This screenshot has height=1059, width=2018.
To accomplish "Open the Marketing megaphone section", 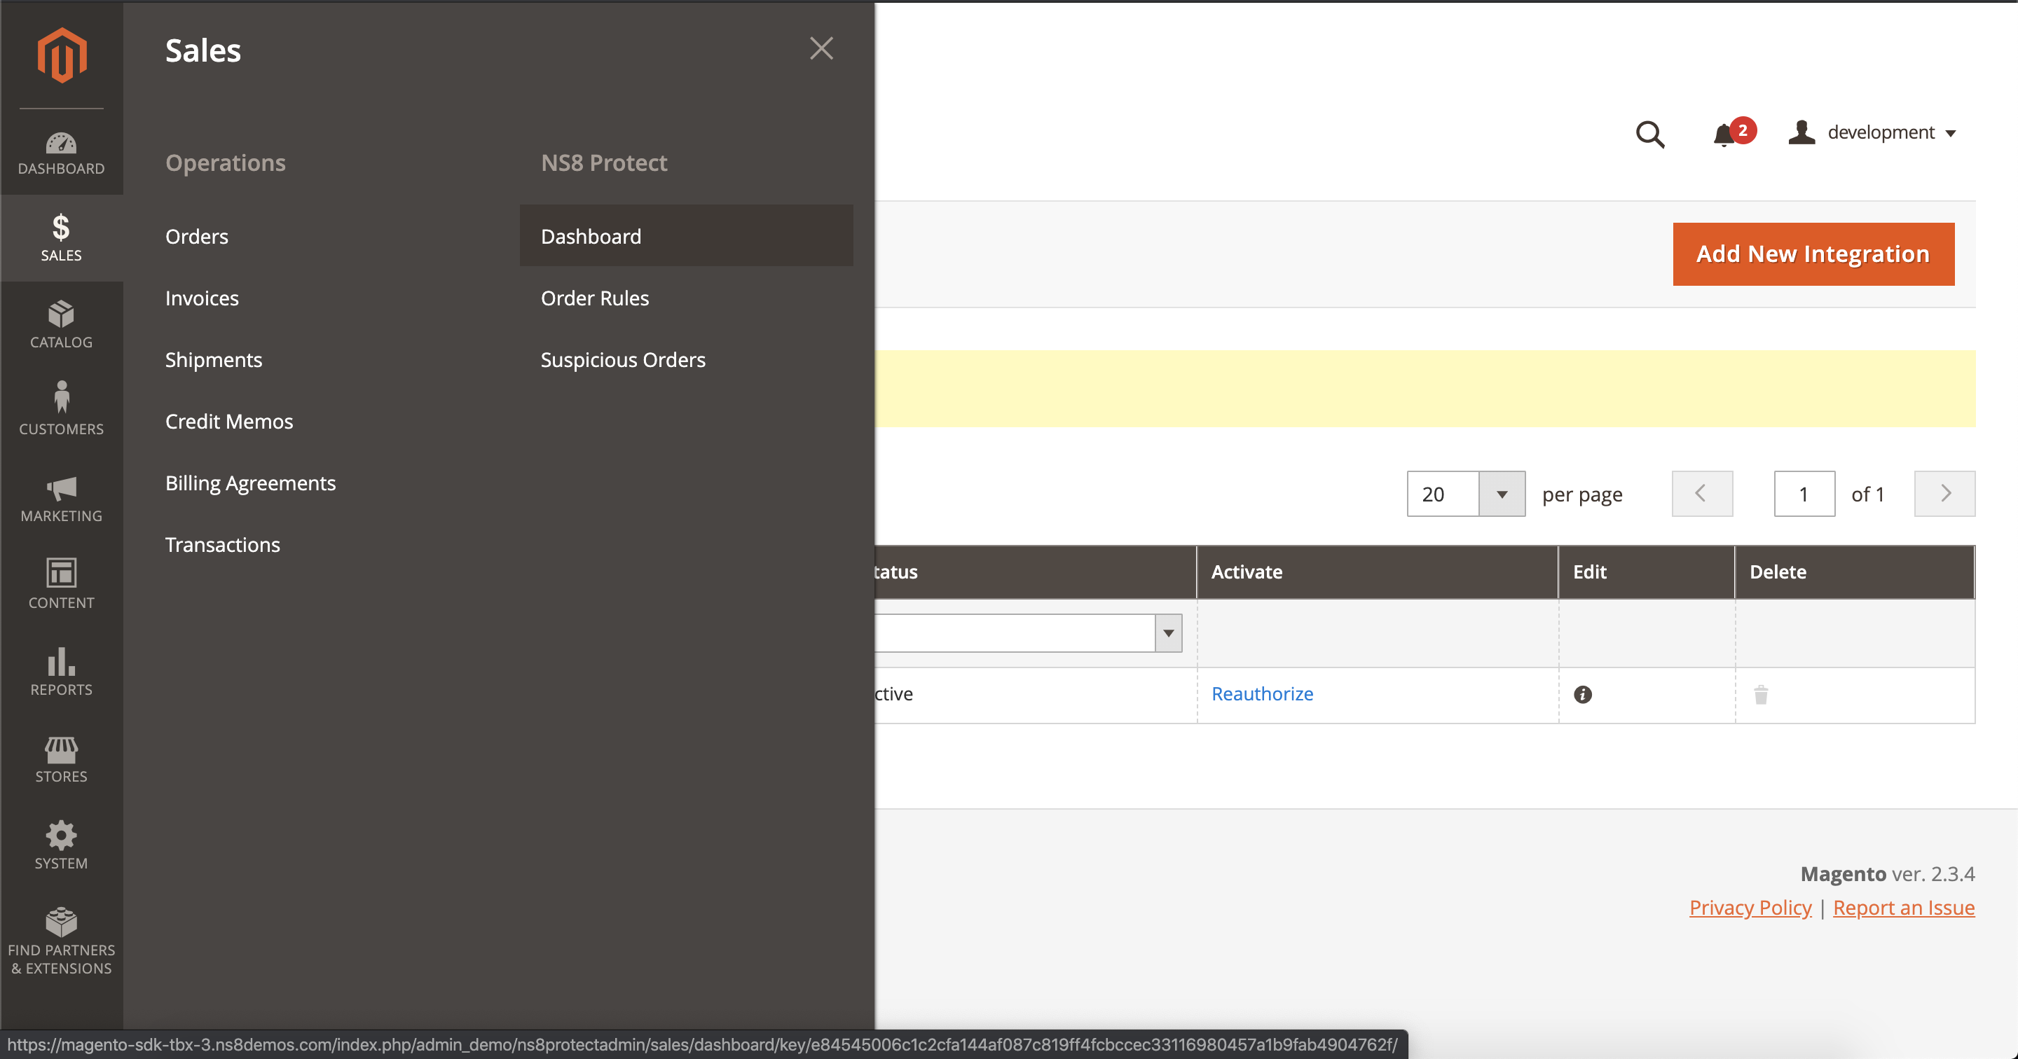I will click(x=61, y=497).
